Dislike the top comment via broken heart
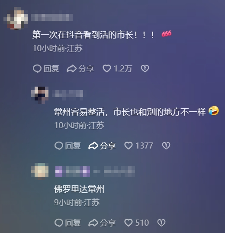This screenshot has width=225, height=233. (x=145, y=69)
